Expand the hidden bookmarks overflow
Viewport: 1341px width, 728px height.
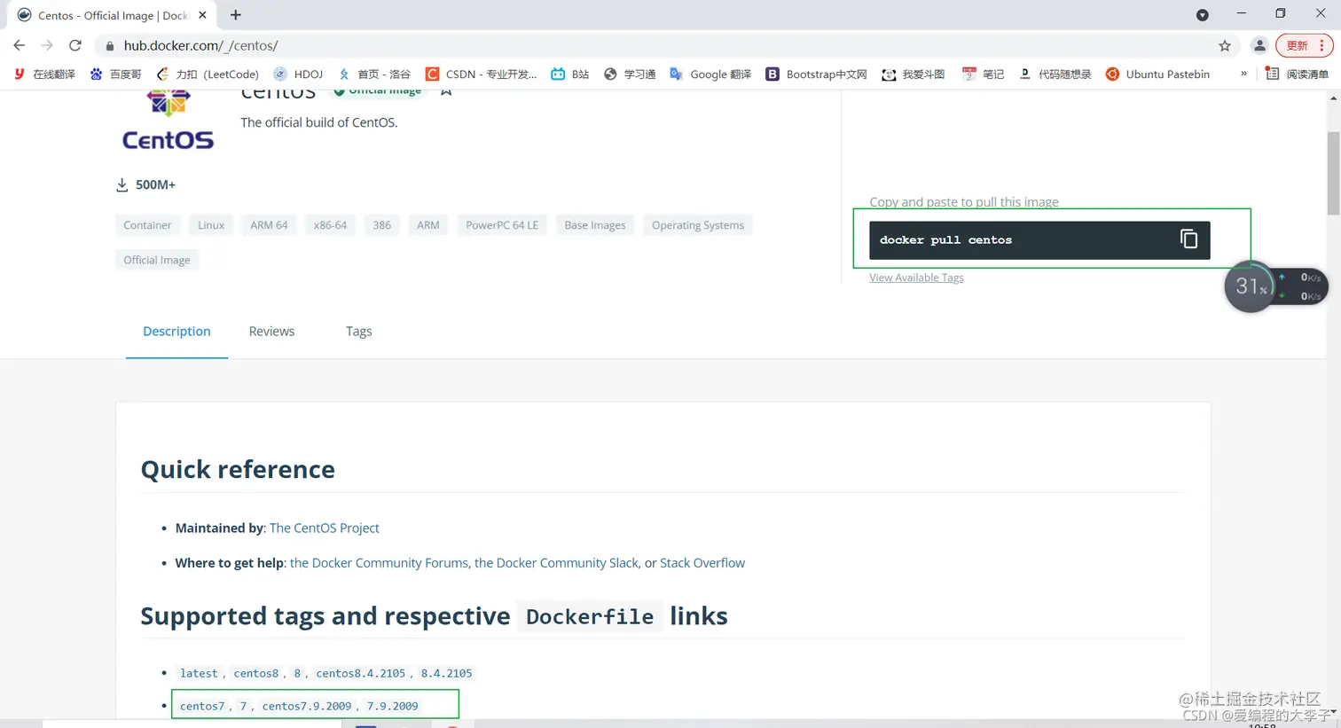tap(1243, 74)
